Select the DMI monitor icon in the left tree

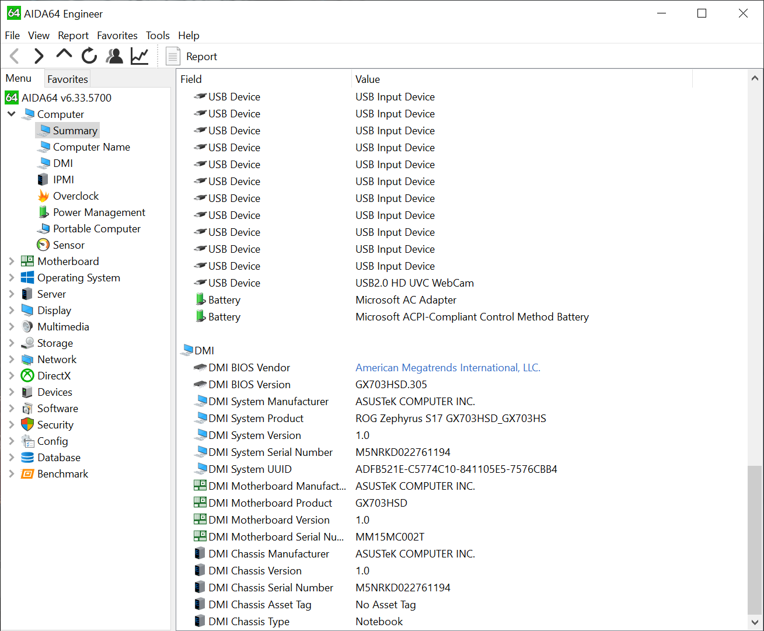[x=44, y=163]
